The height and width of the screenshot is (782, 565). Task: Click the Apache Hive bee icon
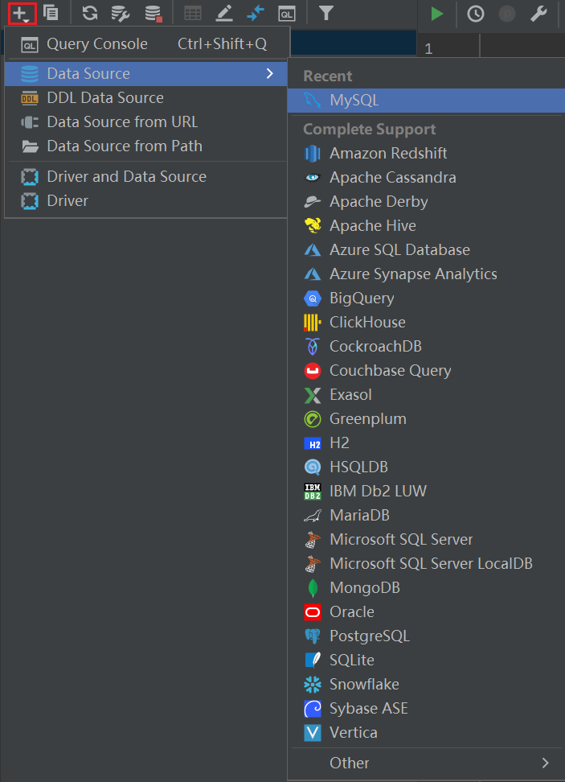tap(313, 225)
